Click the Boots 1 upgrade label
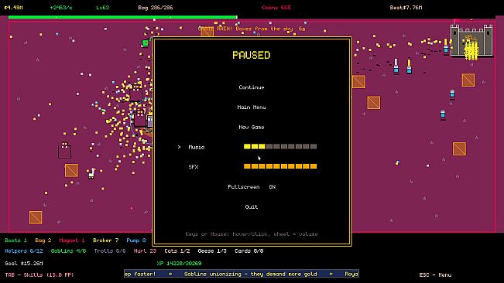The height and width of the screenshot is (283, 504). tap(15, 240)
